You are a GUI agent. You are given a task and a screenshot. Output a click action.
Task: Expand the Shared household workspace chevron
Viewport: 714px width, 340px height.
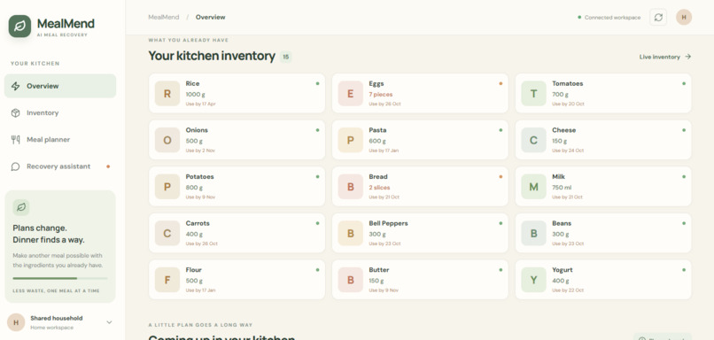click(x=109, y=322)
